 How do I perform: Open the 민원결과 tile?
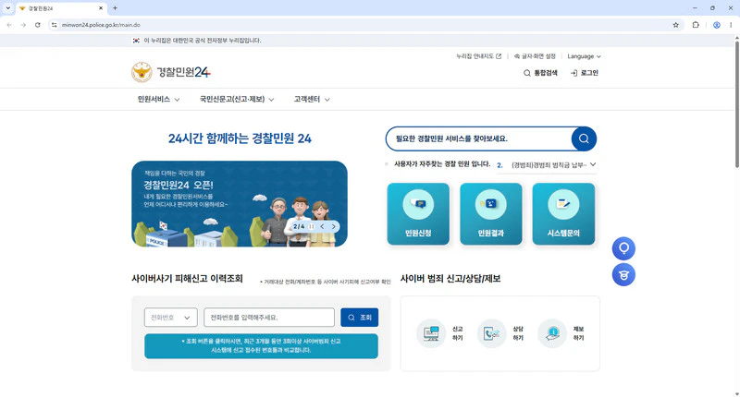(x=491, y=214)
